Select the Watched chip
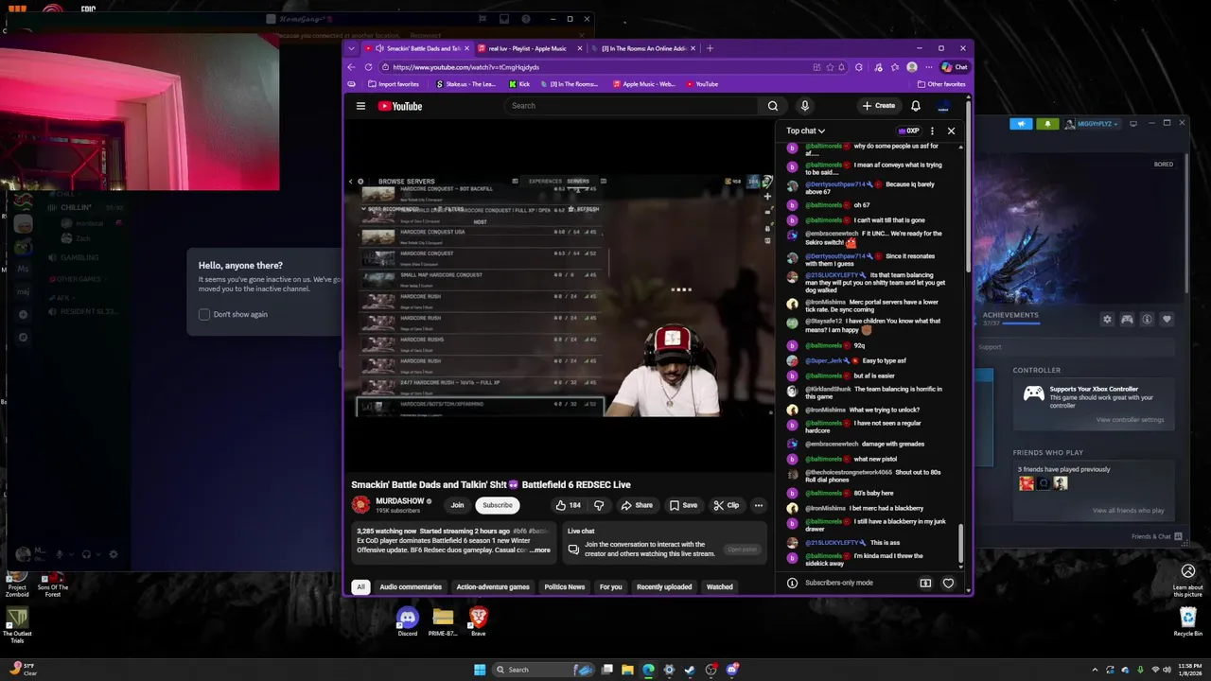This screenshot has width=1211, height=681. (720, 587)
